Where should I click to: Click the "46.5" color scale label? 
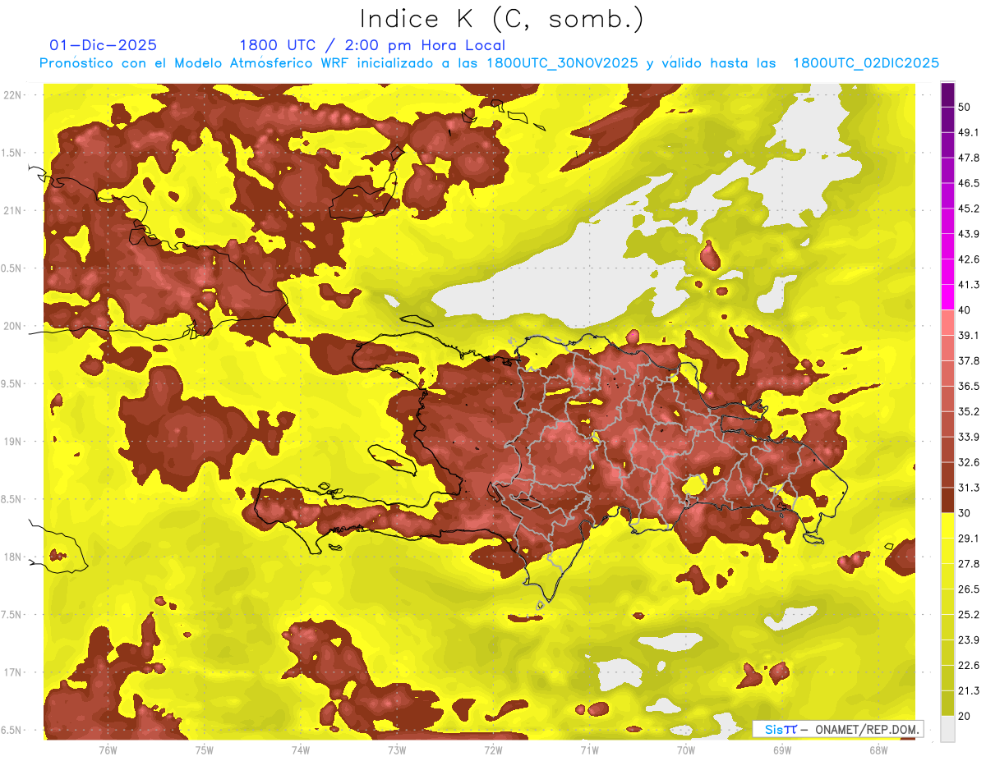(968, 183)
